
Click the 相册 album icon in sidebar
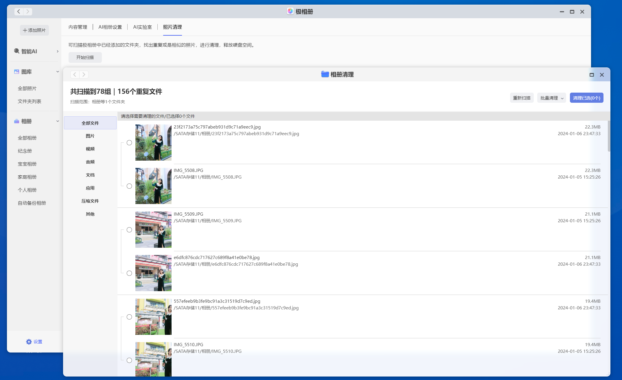coord(16,121)
